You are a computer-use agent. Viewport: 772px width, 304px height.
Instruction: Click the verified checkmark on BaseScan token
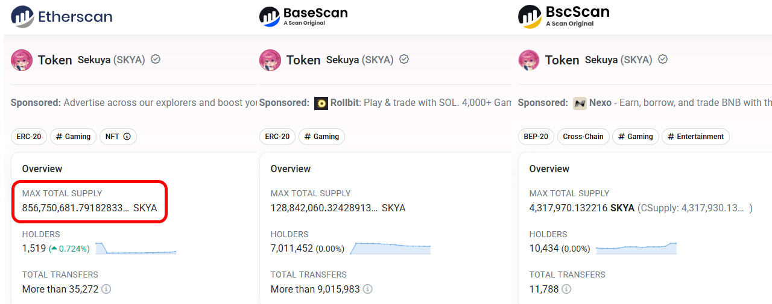[x=404, y=60]
